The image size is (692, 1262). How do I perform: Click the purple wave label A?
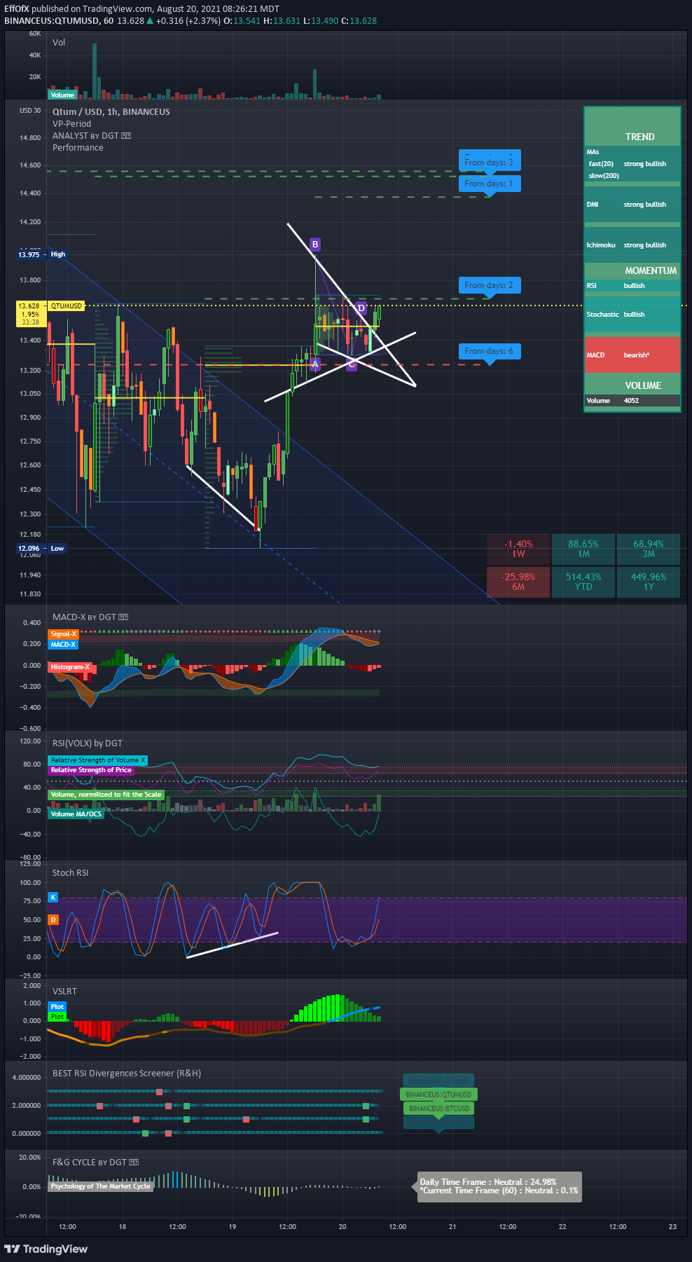point(315,364)
